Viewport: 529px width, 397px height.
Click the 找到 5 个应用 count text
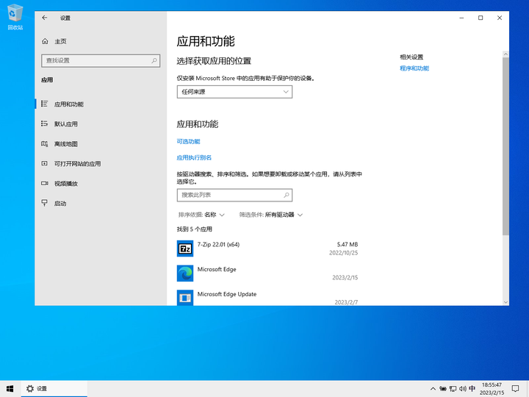pos(194,229)
